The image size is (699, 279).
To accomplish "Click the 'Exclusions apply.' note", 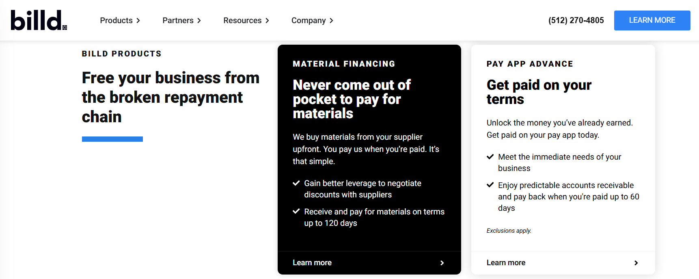I will 509,231.
